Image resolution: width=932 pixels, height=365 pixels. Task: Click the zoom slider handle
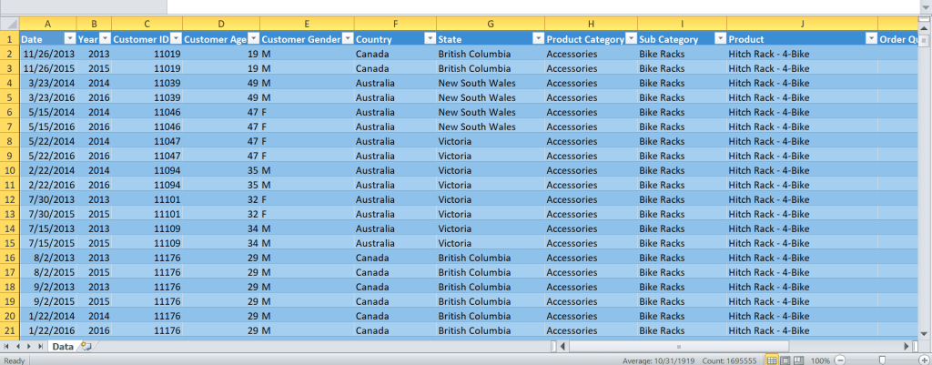[882, 360]
